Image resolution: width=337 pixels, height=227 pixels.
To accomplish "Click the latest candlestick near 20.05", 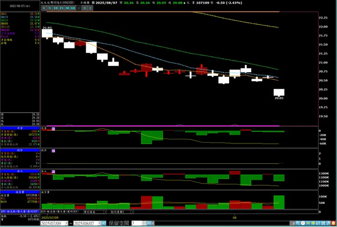I will click(x=279, y=92).
